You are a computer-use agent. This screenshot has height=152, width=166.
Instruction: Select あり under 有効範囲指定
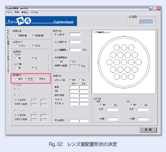pos(58,61)
